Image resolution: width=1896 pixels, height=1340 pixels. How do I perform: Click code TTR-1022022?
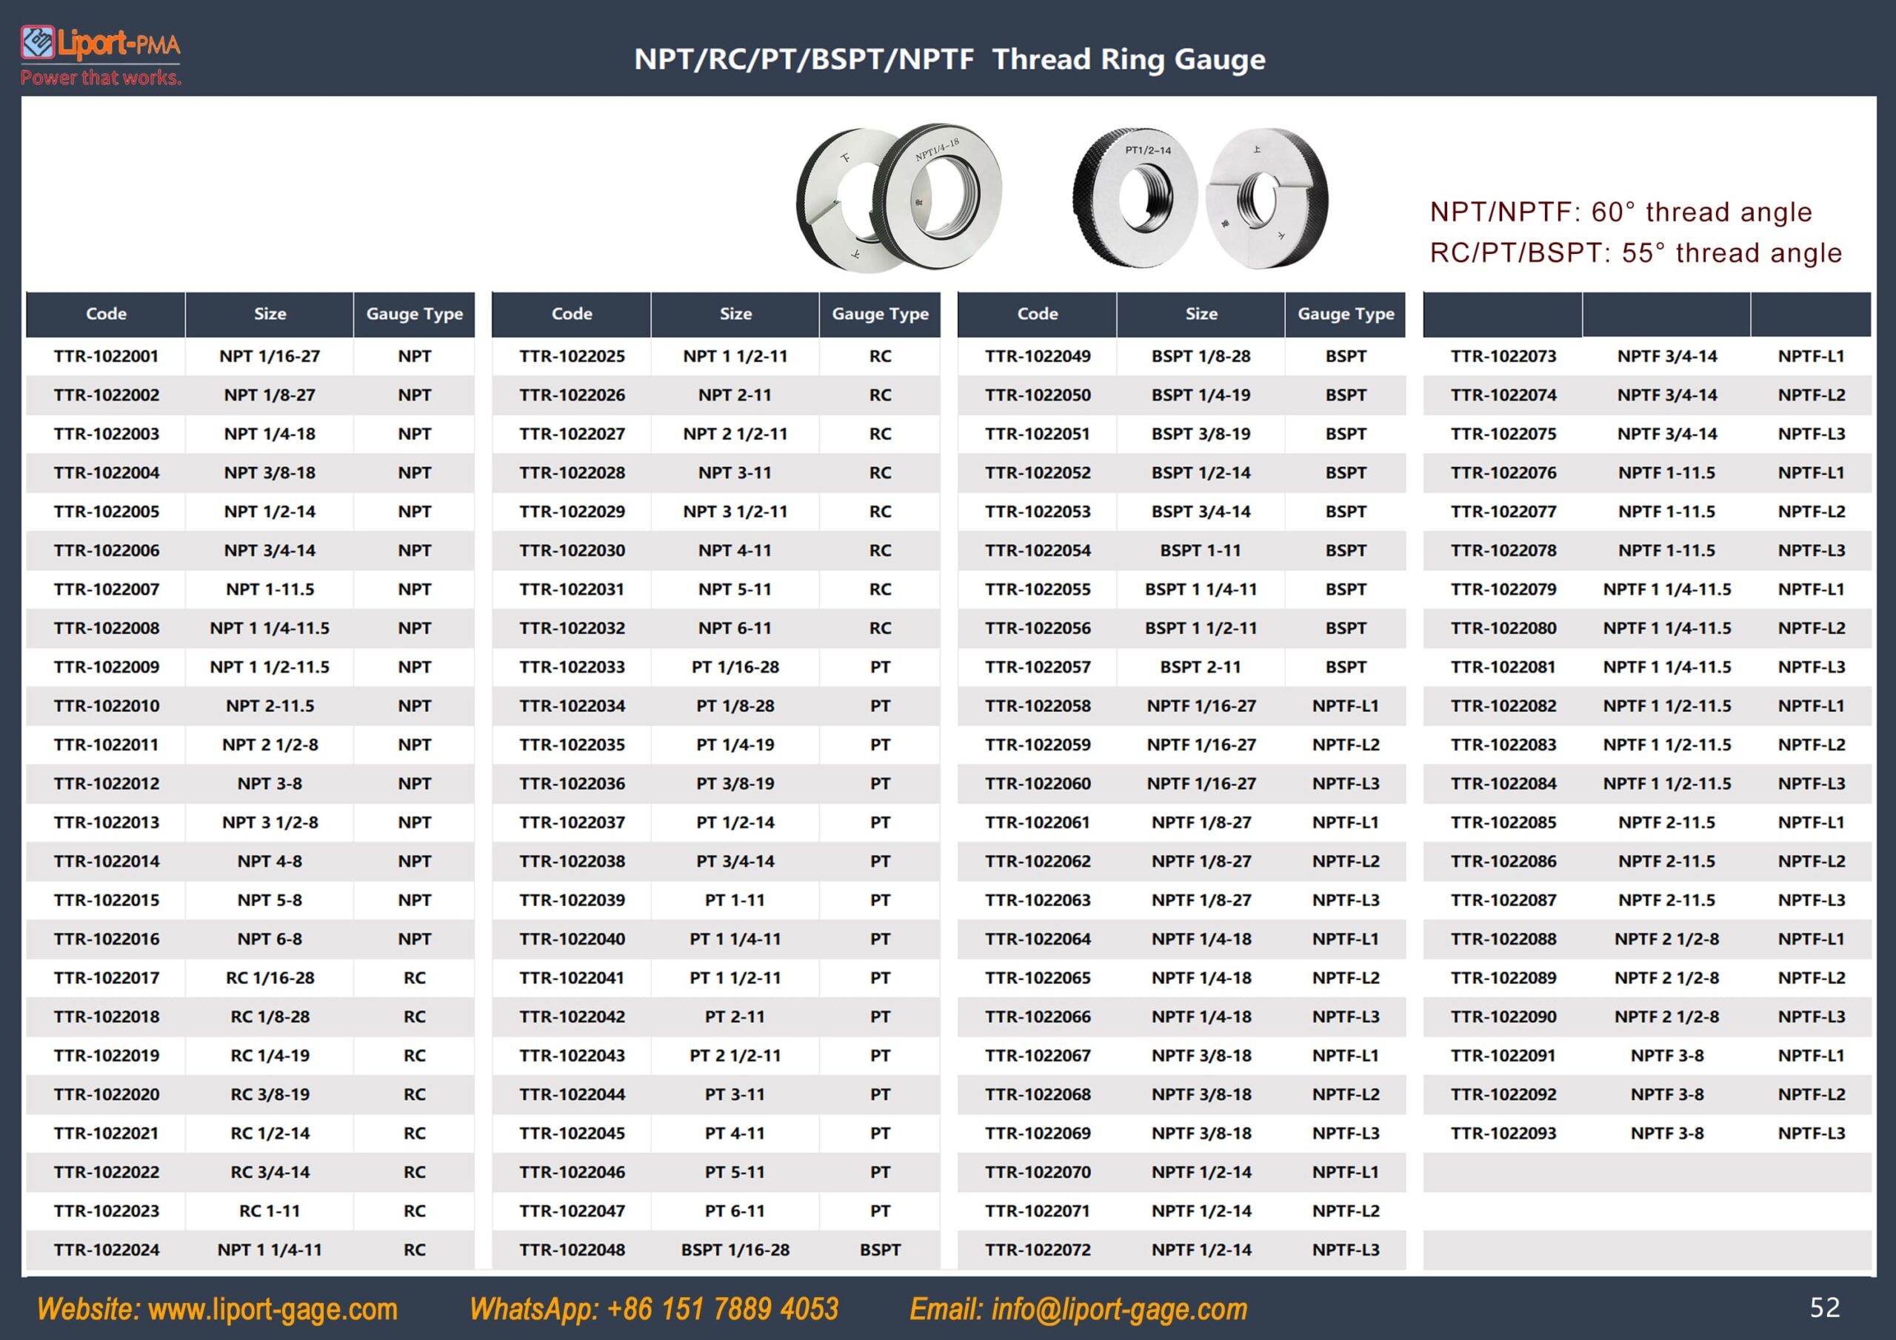(107, 1171)
